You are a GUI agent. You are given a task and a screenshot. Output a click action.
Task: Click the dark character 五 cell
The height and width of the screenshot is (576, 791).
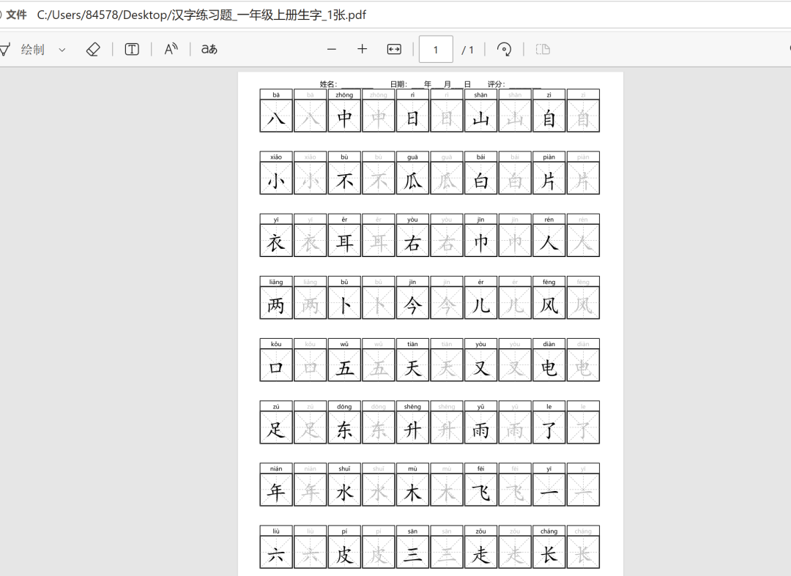tap(344, 365)
